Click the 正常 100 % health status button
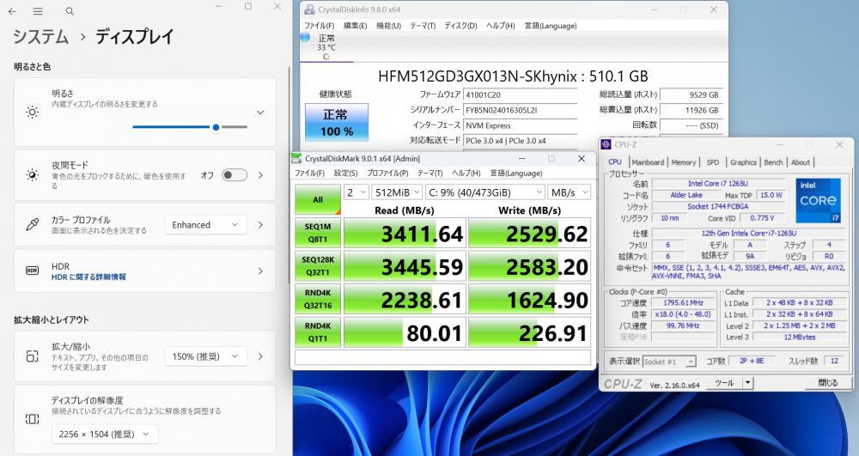 click(x=337, y=123)
